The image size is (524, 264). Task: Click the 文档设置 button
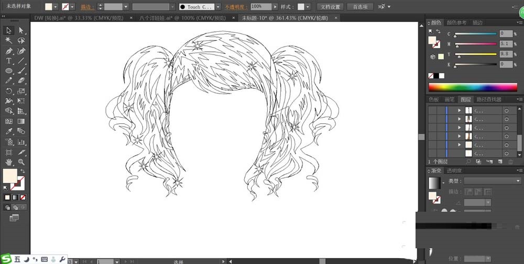tap(330, 7)
